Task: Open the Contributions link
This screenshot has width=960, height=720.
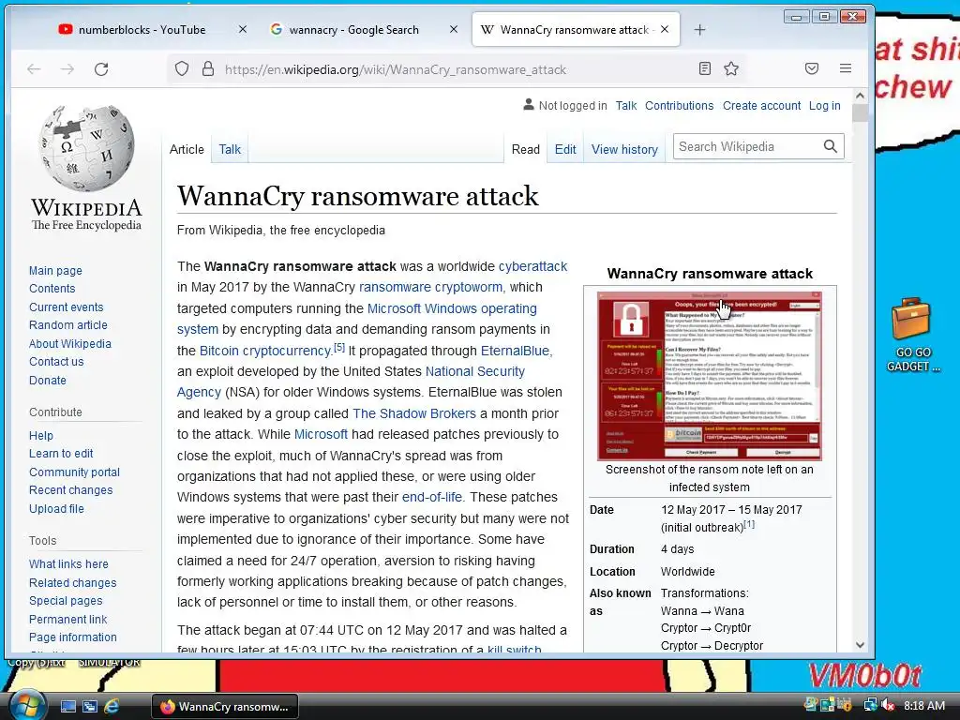Action: tap(679, 105)
